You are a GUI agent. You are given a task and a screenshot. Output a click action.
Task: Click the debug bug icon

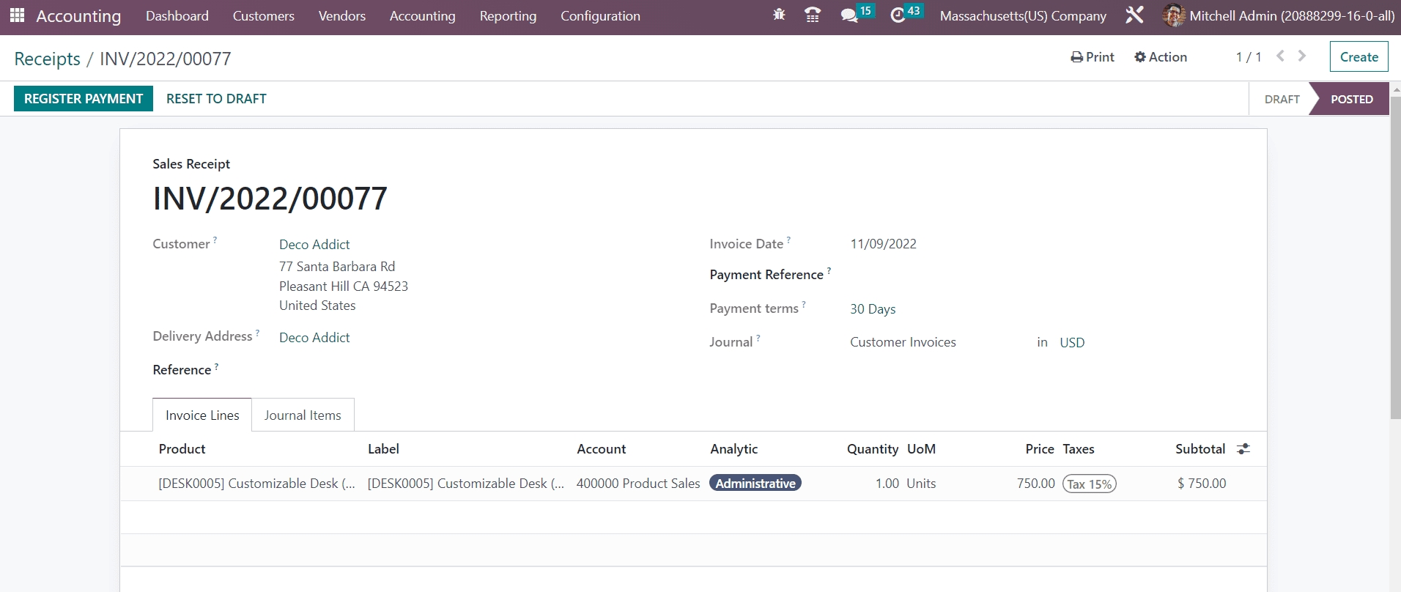point(779,15)
